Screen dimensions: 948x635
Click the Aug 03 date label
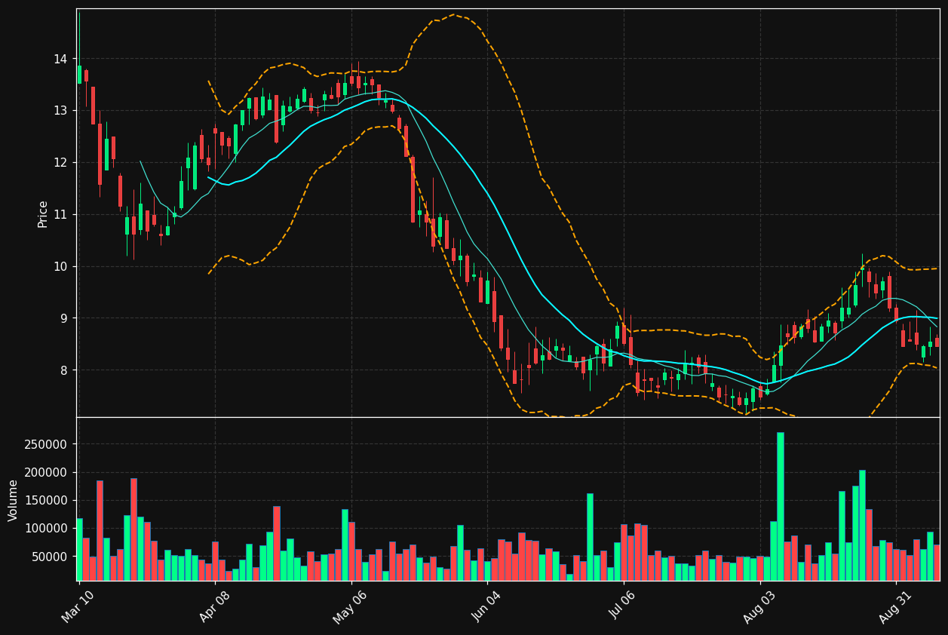click(759, 606)
